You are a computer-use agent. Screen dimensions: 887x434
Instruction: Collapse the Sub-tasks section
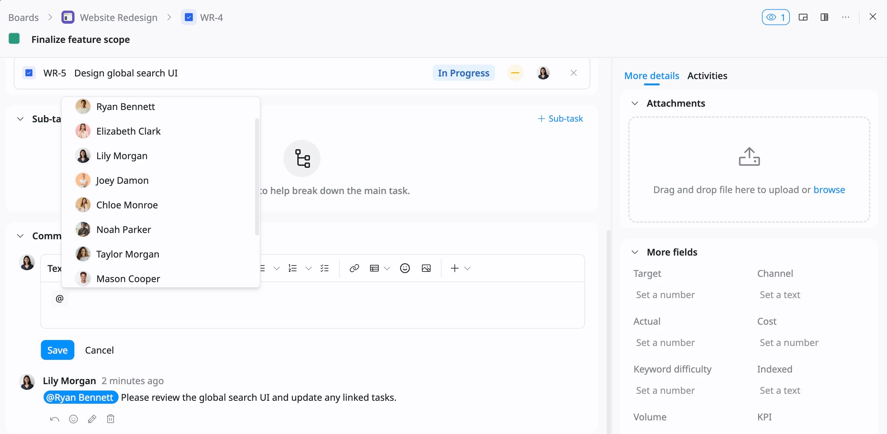point(20,119)
